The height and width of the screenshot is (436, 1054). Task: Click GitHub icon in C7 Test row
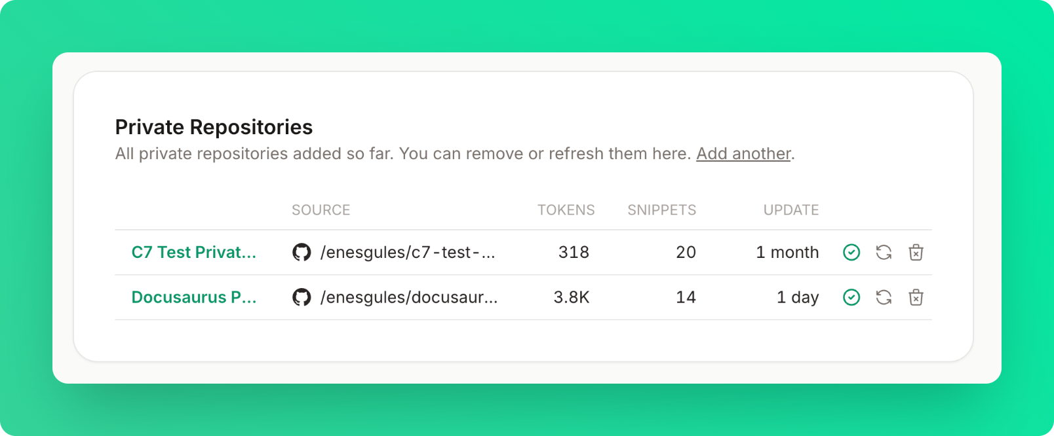(x=302, y=252)
